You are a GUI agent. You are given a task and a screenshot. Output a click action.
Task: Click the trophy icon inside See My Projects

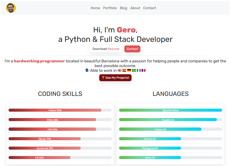tap(104, 78)
